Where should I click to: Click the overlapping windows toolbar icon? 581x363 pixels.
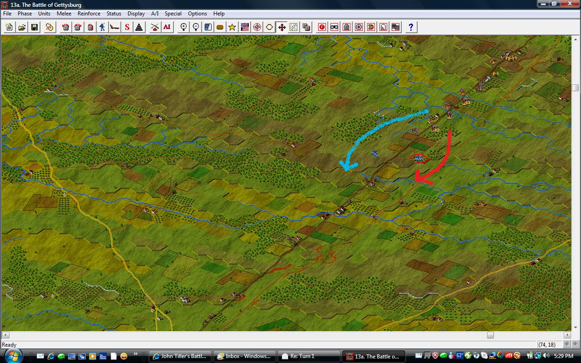pyautogui.click(x=395, y=27)
